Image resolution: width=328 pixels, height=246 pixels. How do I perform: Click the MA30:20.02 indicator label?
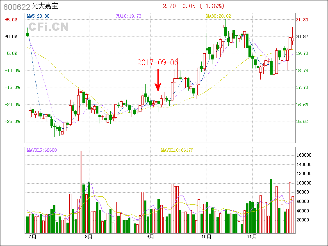pos(219,16)
